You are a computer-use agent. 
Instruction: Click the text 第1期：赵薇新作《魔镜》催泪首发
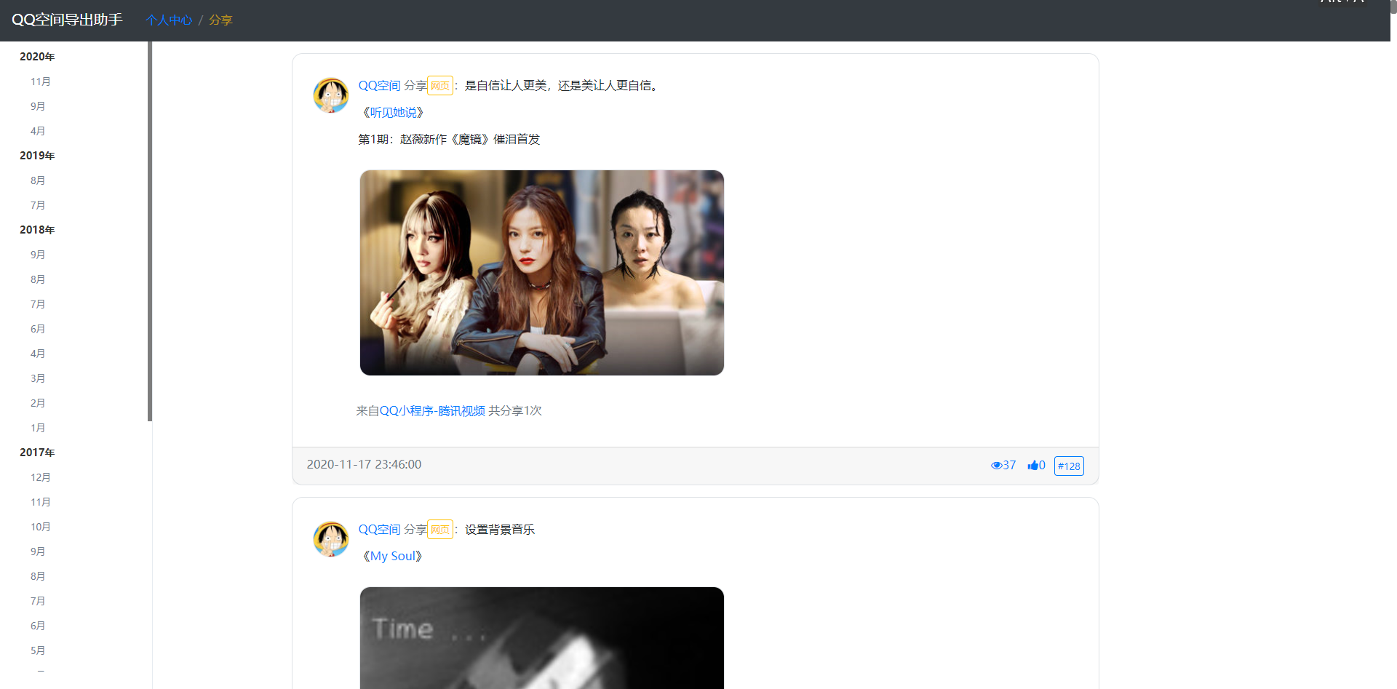(449, 140)
